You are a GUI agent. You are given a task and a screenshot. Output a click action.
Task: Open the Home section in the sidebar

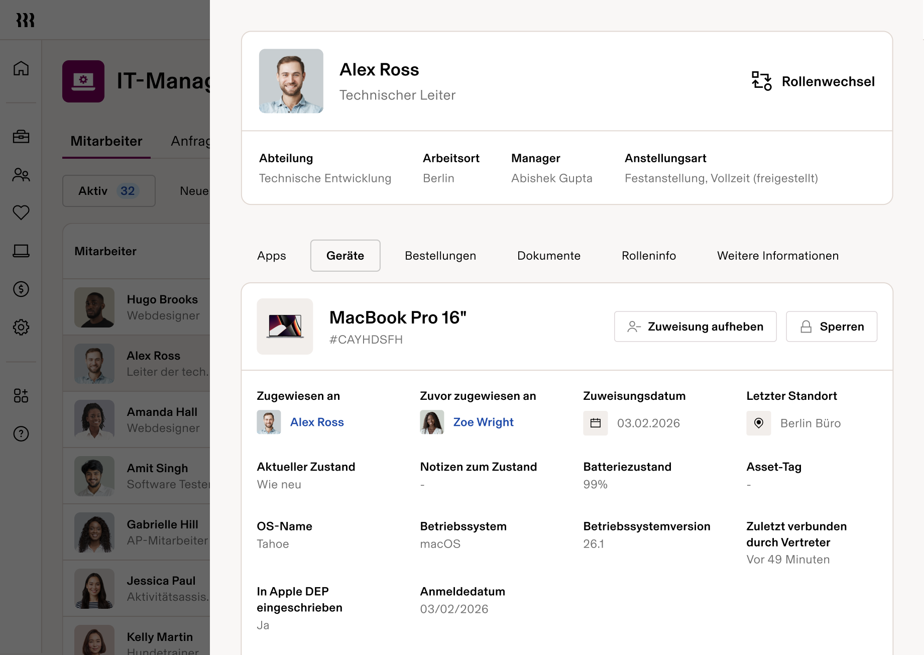(x=21, y=69)
